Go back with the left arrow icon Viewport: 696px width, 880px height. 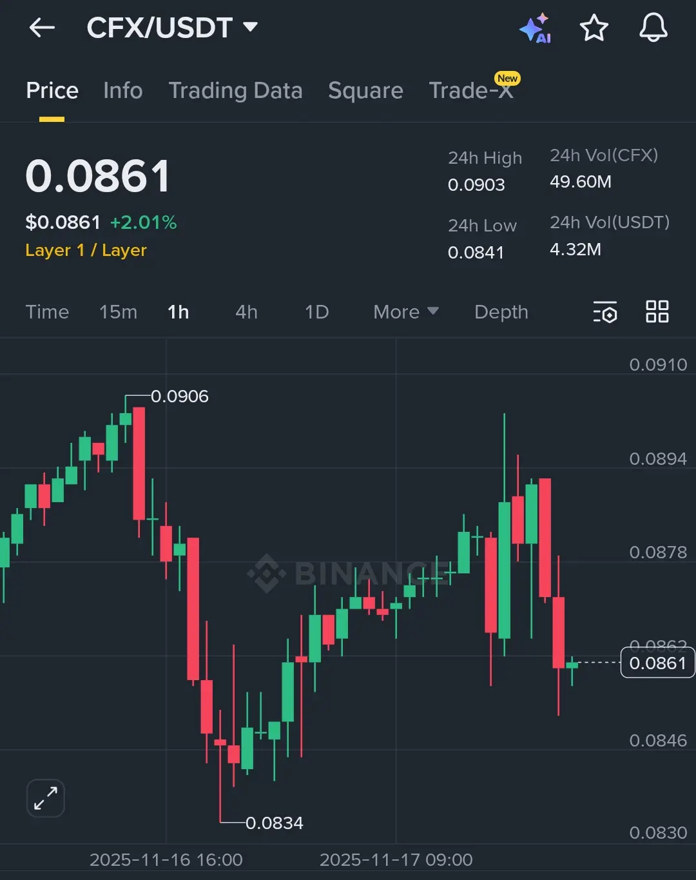pyautogui.click(x=43, y=28)
